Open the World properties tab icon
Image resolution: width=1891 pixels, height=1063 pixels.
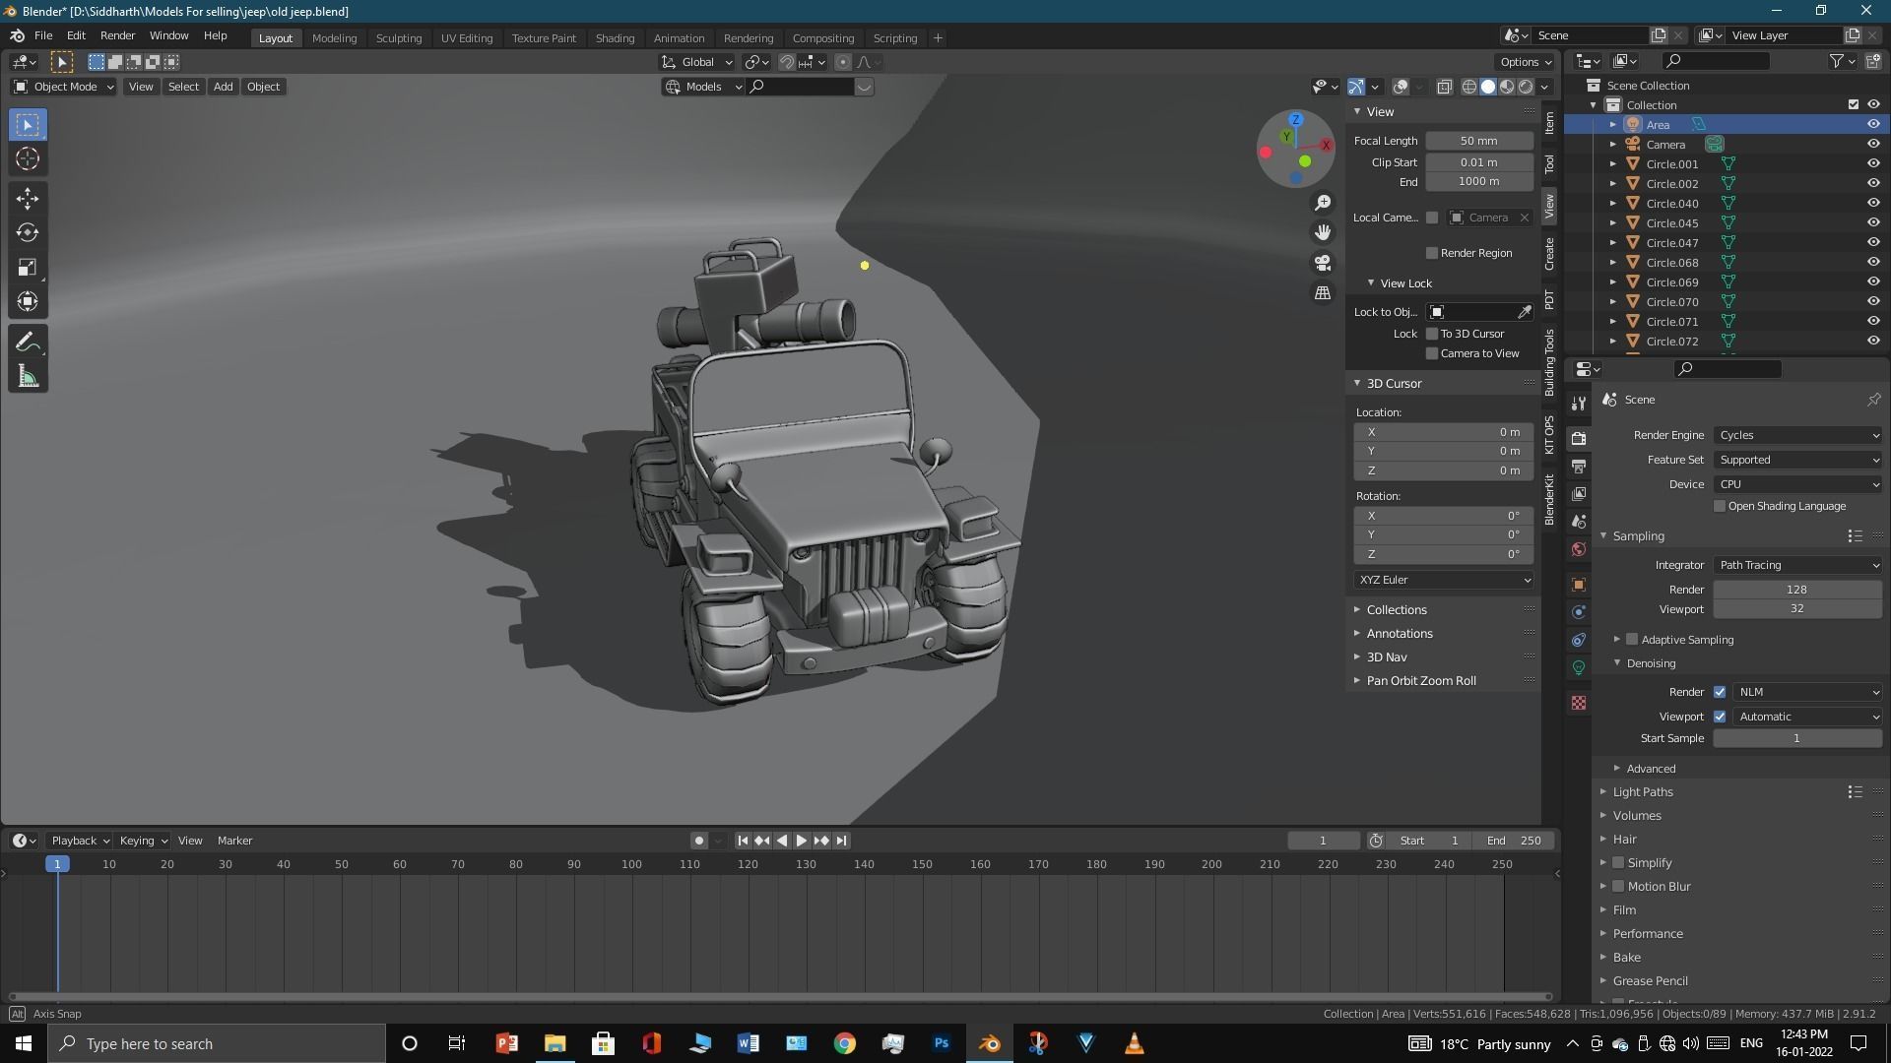[1579, 549]
